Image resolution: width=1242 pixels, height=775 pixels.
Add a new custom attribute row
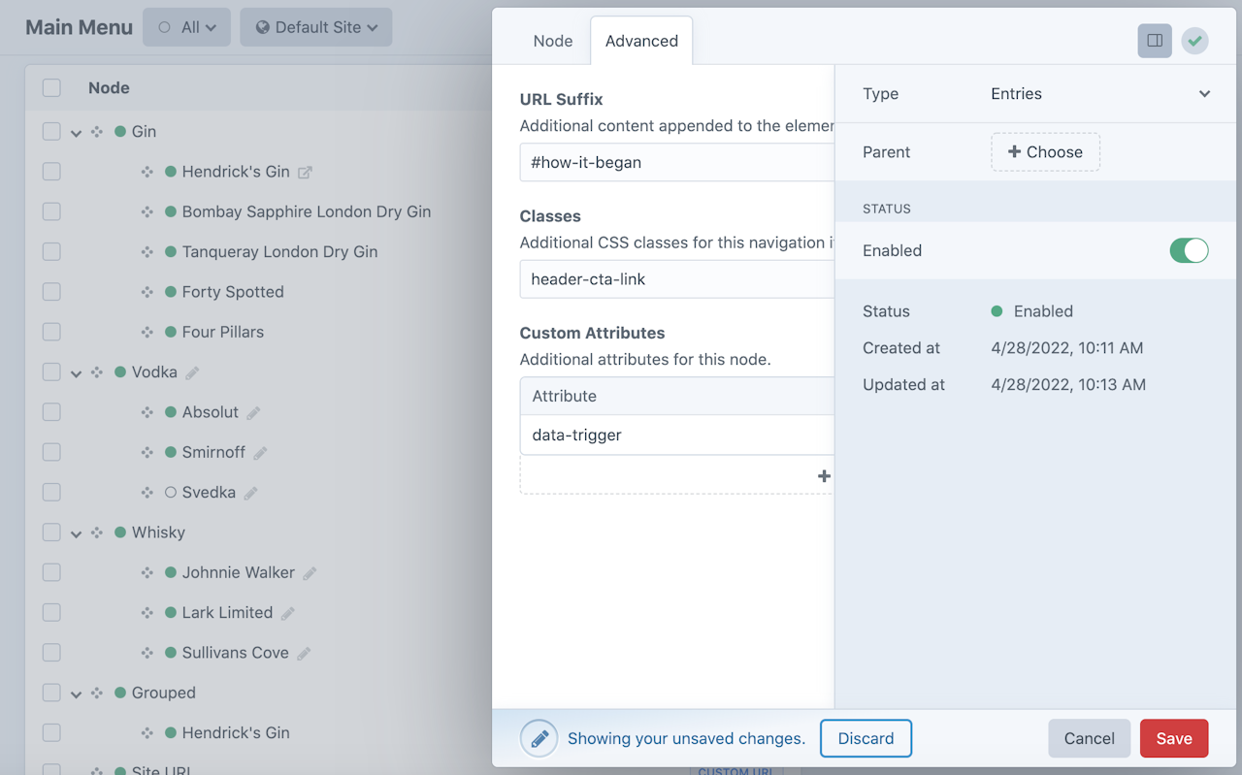point(823,476)
